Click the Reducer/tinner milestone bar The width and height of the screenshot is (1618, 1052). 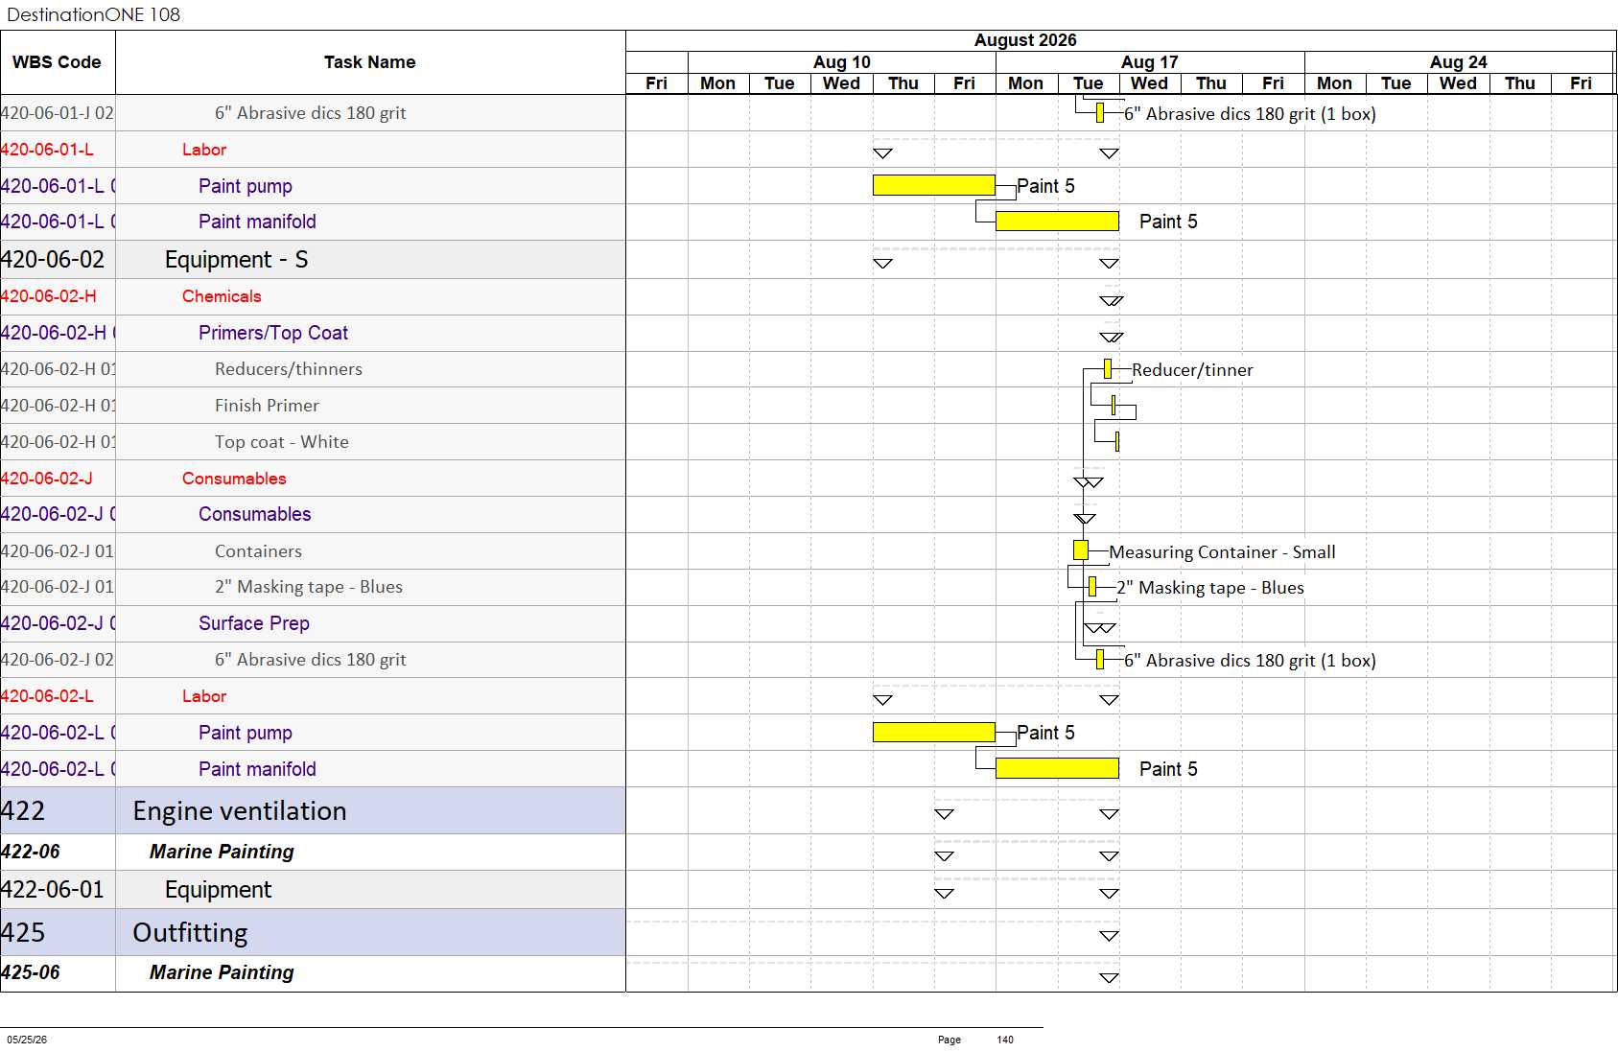click(1108, 368)
